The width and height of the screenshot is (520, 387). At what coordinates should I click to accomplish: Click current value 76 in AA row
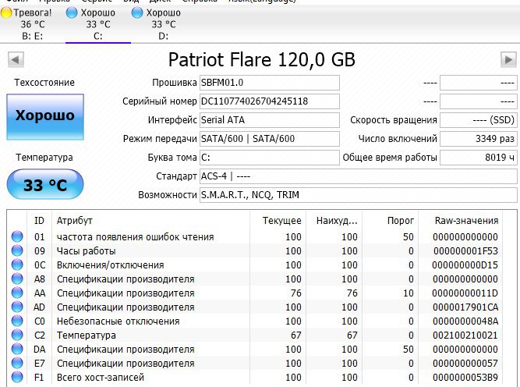(295, 293)
